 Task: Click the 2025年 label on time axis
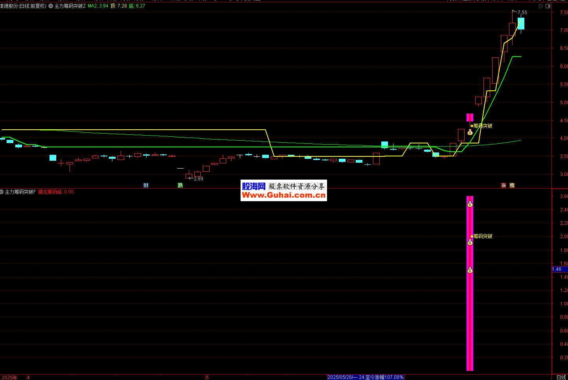[9, 378]
